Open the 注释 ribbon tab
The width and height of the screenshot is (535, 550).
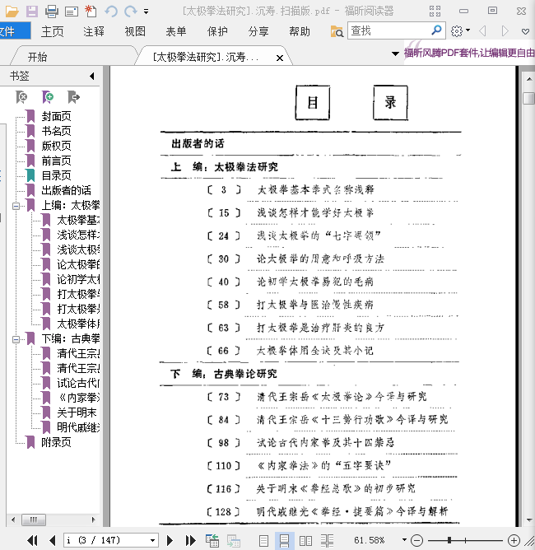click(94, 31)
